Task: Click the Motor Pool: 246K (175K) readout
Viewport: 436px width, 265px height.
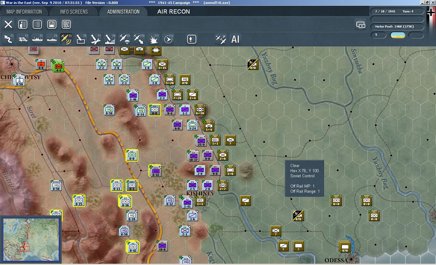Action: point(397,26)
